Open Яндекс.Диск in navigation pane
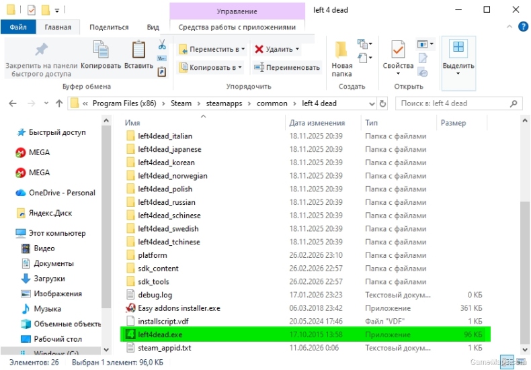Image resolution: width=531 pixels, height=370 pixels. click(44, 213)
